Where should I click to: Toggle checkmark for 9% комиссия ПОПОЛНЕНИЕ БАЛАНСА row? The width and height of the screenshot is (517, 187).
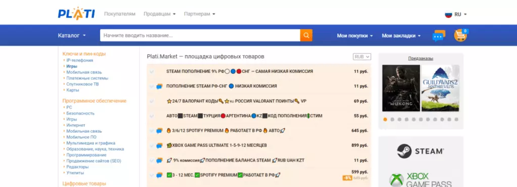click(151, 160)
